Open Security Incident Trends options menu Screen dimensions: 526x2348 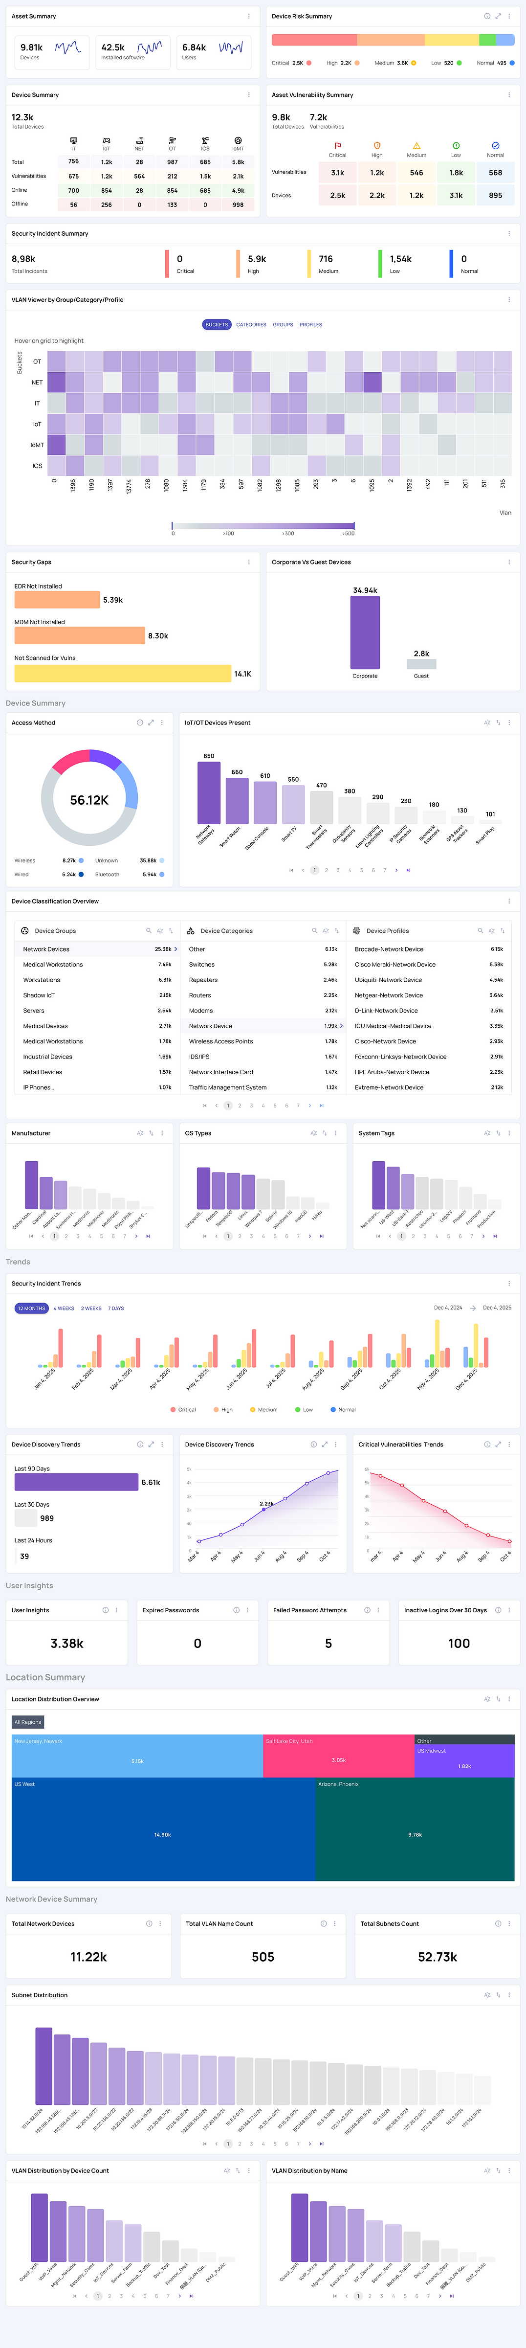(x=509, y=1284)
